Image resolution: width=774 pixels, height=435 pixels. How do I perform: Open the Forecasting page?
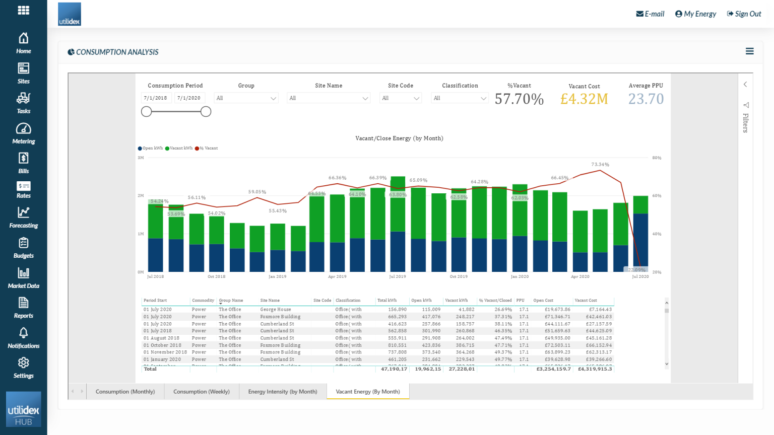tap(23, 217)
